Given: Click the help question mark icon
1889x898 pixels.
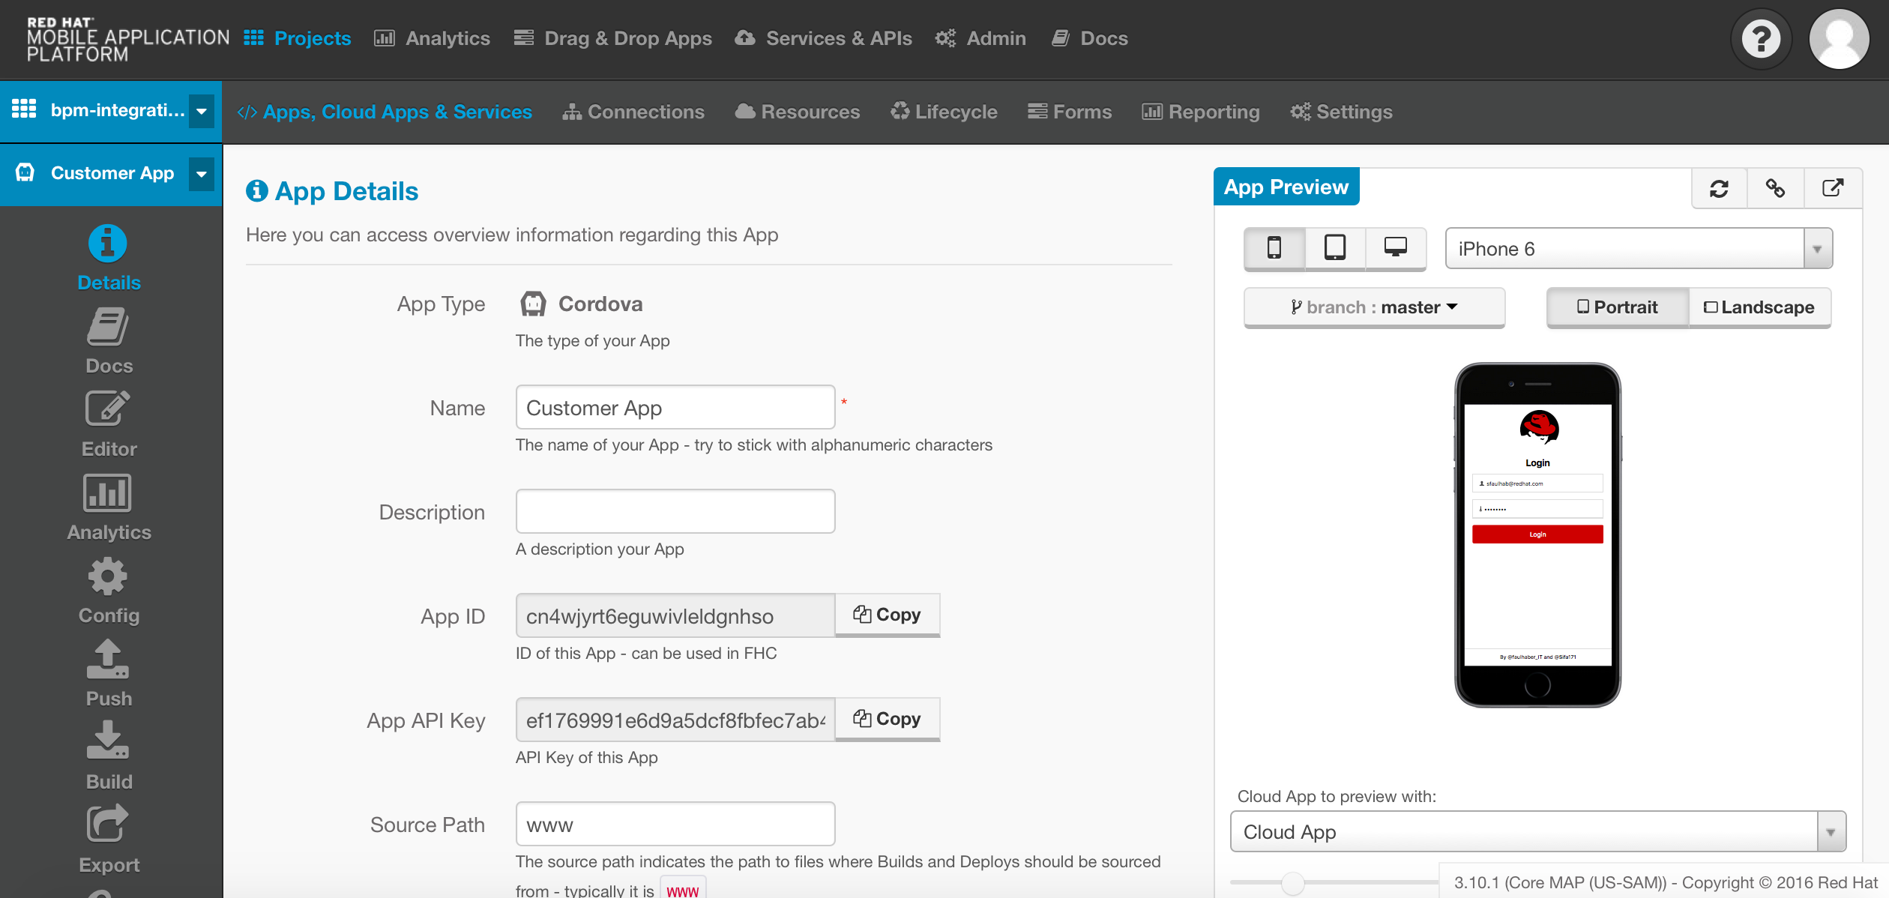Looking at the screenshot, I should coord(1761,39).
